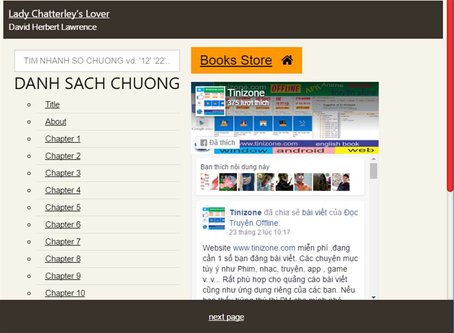Screen dimensions: 454x333
Task: Open Chapter 3
Action: [x=63, y=173]
